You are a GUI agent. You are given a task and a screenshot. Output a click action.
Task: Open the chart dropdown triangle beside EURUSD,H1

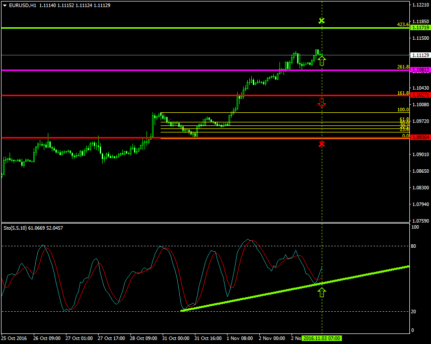(x=5, y=5)
